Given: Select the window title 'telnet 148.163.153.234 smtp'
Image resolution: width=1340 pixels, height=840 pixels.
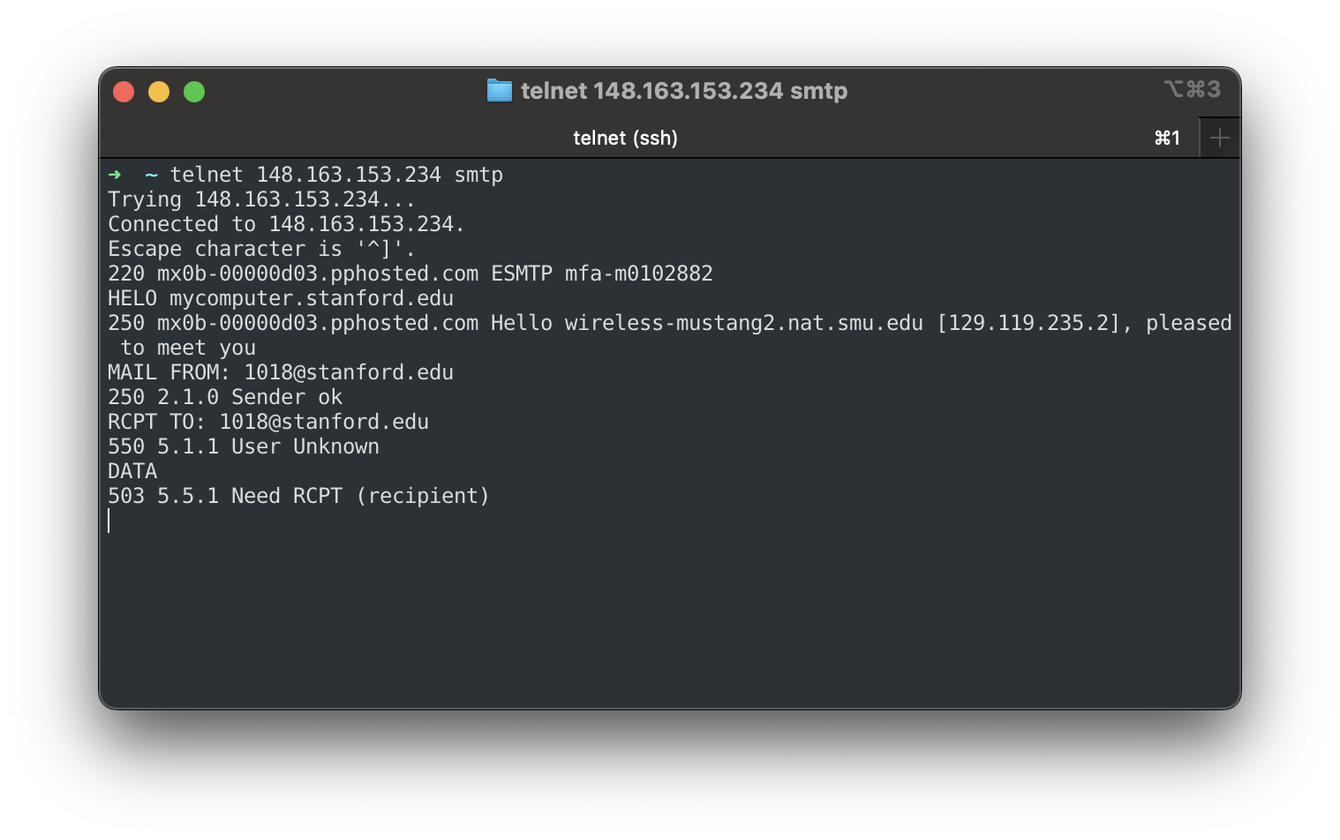Looking at the screenshot, I should pyautogui.click(x=685, y=90).
